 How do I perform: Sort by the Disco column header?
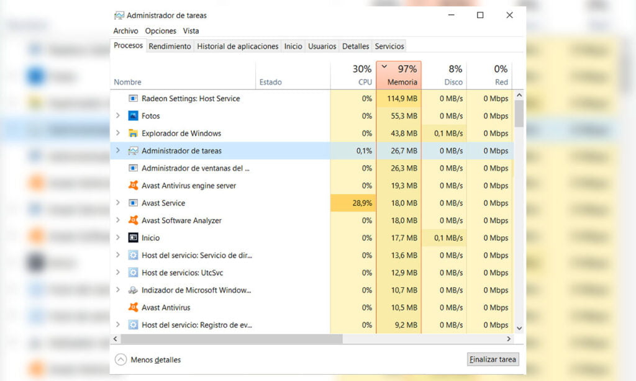[444, 75]
